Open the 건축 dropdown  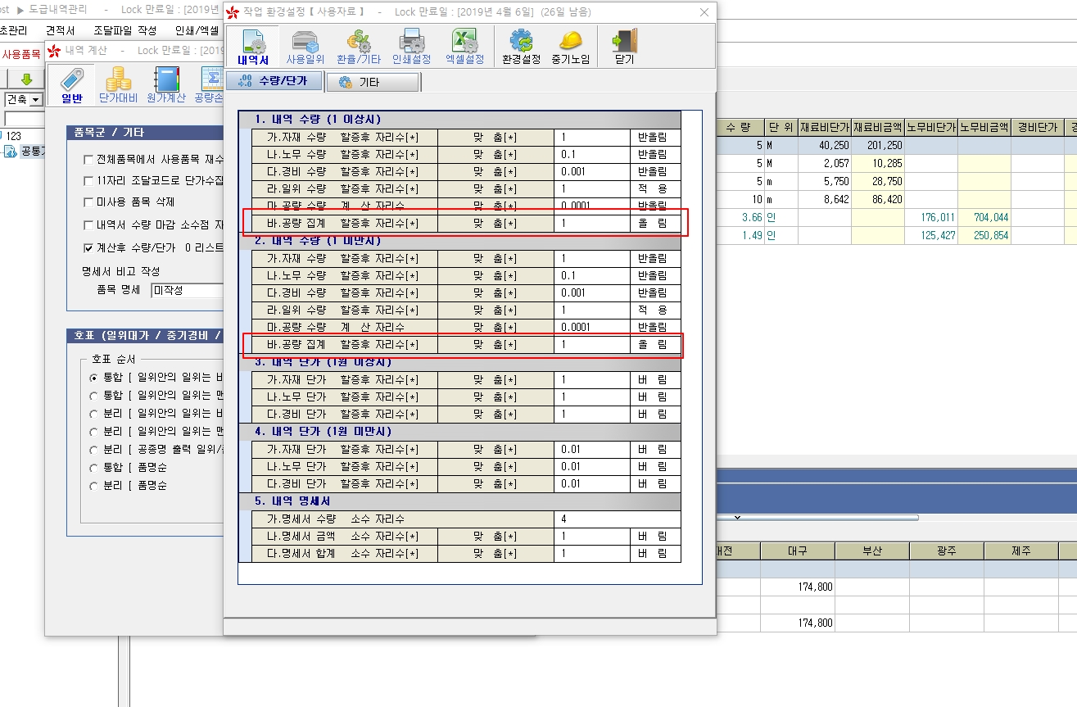click(x=36, y=100)
